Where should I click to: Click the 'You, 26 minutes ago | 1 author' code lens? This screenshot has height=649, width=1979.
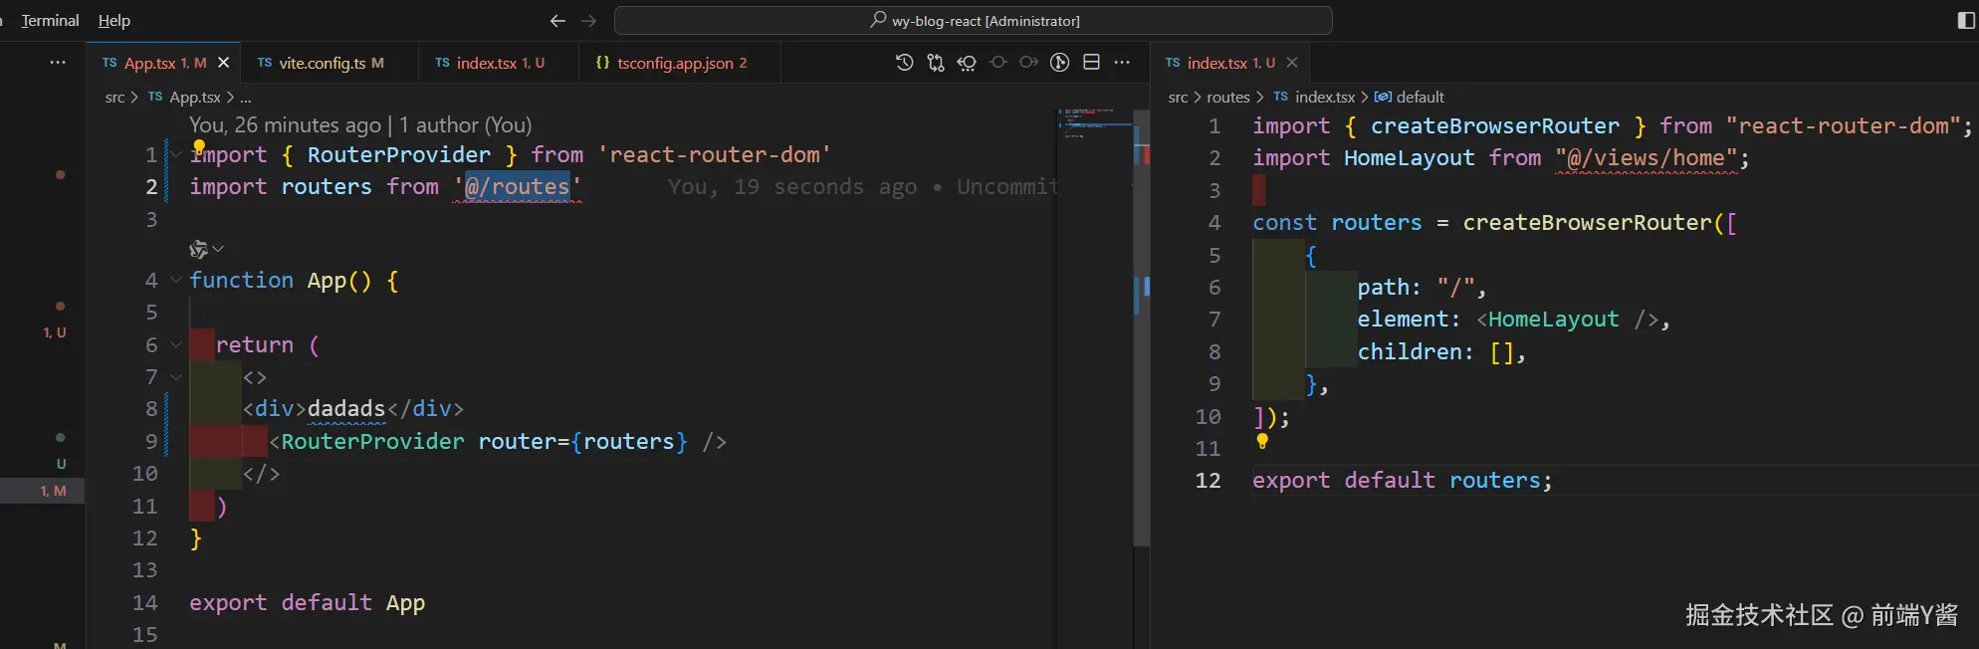click(360, 125)
